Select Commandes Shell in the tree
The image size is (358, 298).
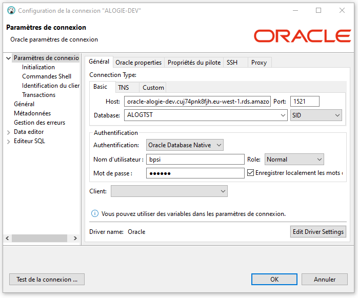click(x=47, y=76)
